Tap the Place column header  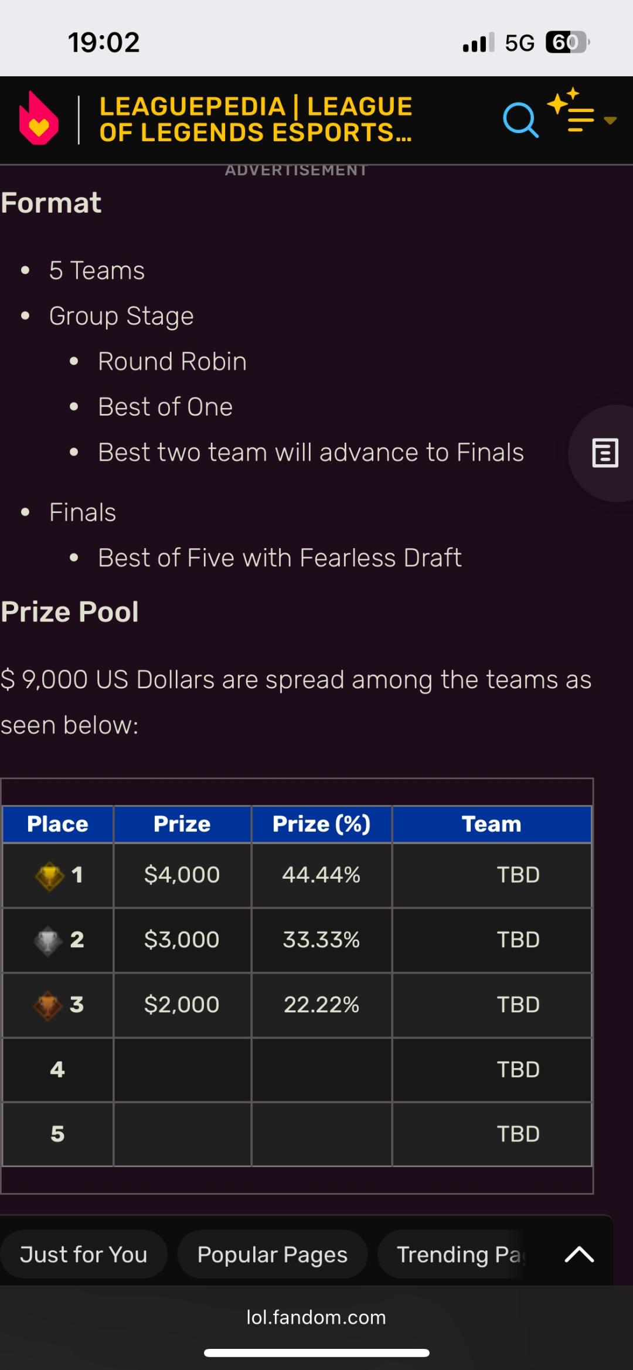(57, 824)
